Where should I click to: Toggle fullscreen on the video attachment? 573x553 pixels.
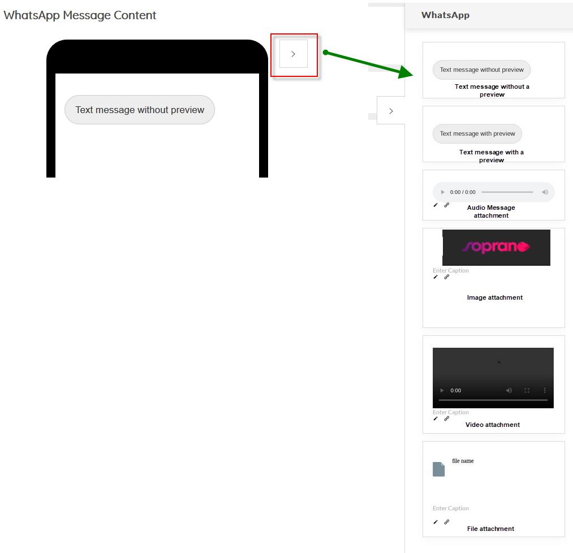click(527, 391)
